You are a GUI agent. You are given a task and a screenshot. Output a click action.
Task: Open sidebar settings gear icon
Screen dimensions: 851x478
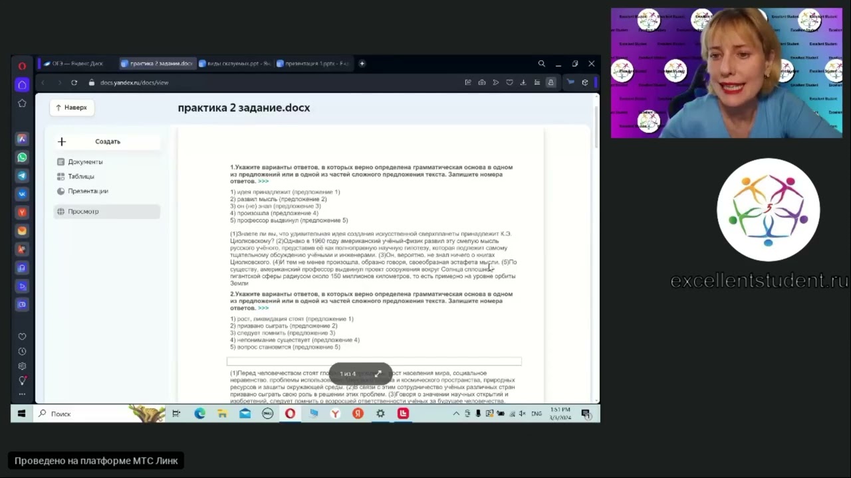click(22, 366)
